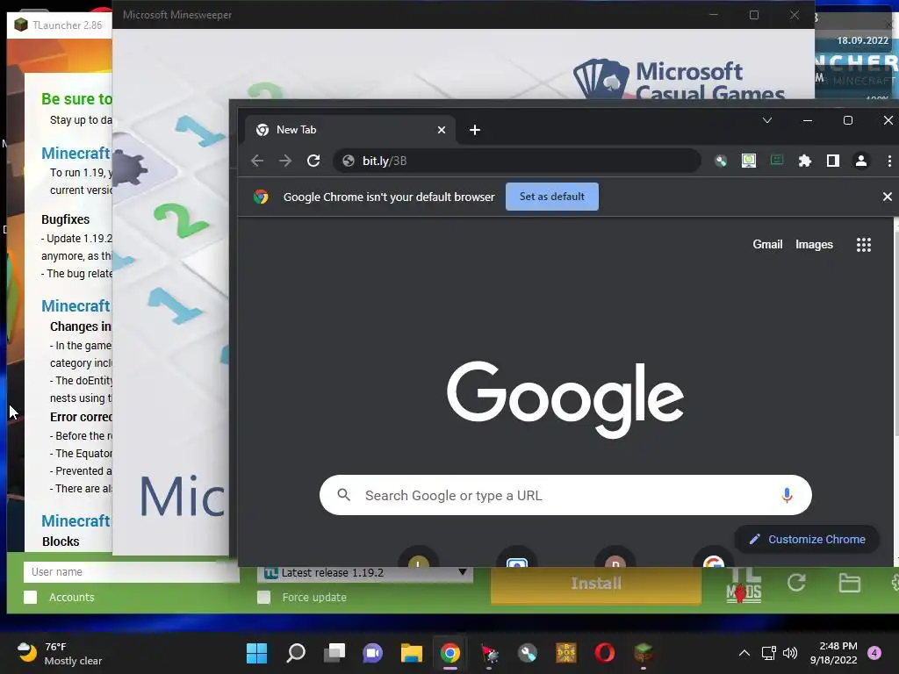Open Chat app from taskbar

(372, 653)
